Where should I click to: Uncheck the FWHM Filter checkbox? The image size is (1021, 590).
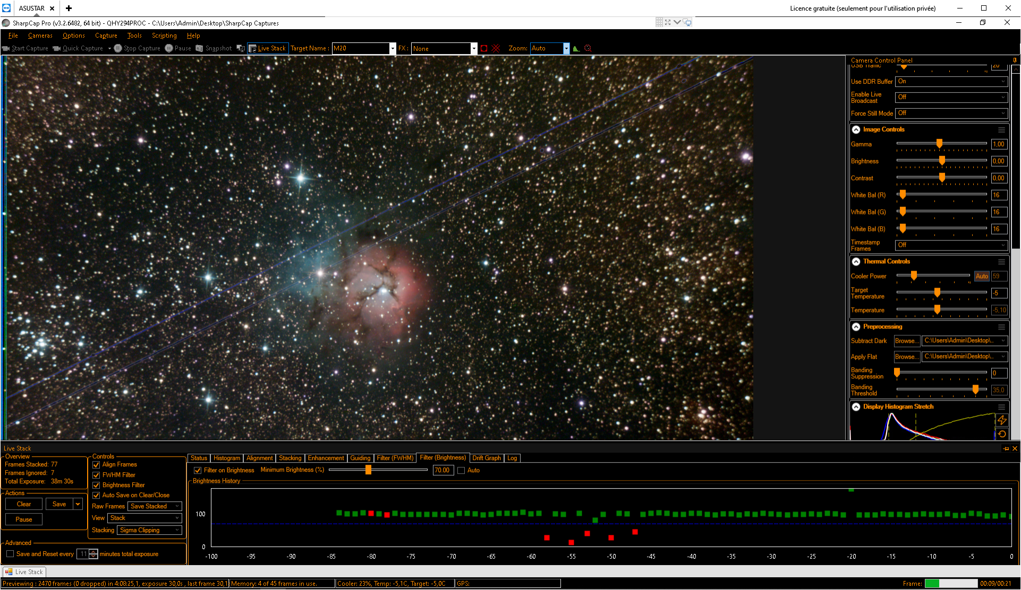pos(96,475)
